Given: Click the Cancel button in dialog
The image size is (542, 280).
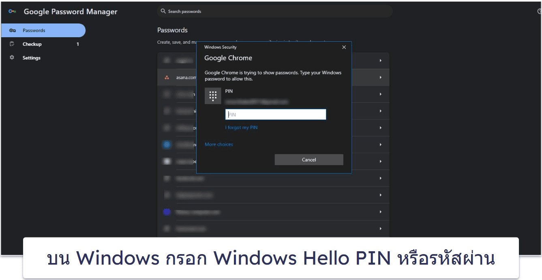Looking at the screenshot, I should point(309,160).
